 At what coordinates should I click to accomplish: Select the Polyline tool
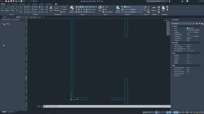(x=7, y=9)
